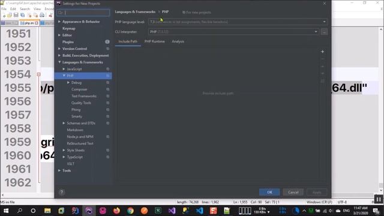Click ENG language indicator in taskbar
This screenshot has height=216, width=384.
[x=346, y=211]
